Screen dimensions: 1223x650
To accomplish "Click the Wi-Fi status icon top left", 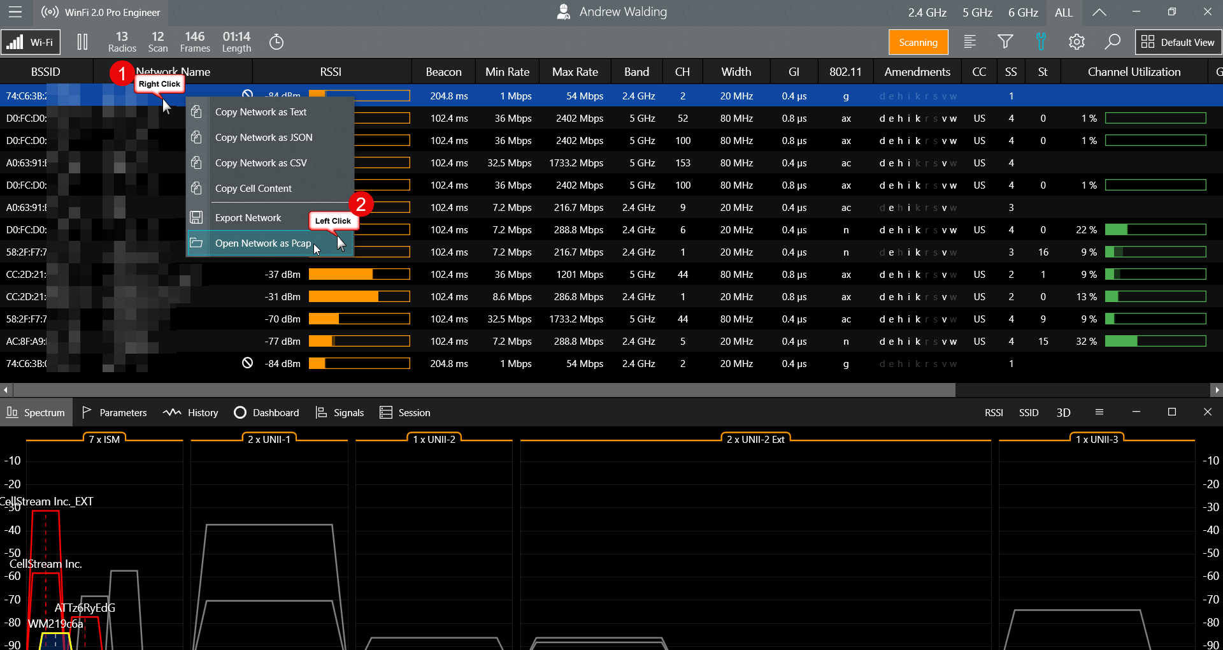I will (14, 41).
